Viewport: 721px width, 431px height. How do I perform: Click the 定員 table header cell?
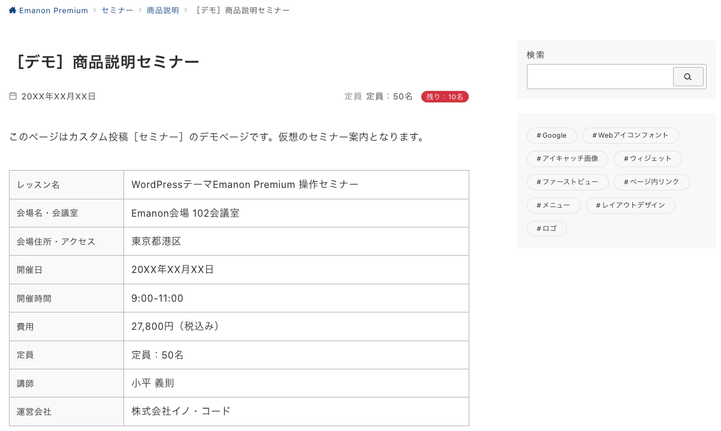[x=67, y=355]
